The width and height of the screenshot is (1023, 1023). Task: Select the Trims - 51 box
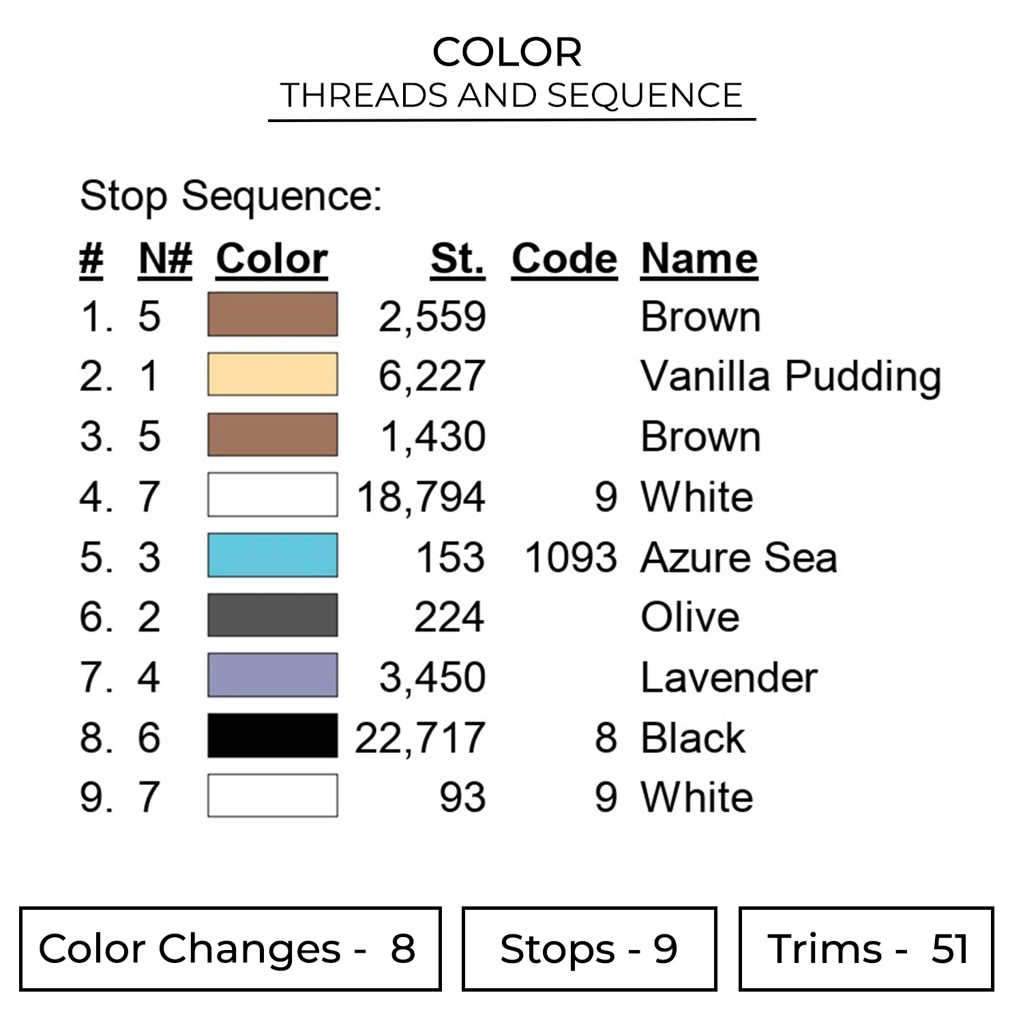tap(866, 949)
